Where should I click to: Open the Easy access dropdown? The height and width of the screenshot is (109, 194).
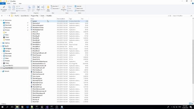coord(55,8)
